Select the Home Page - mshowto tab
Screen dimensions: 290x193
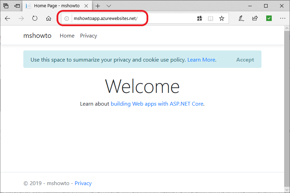click(57, 6)
